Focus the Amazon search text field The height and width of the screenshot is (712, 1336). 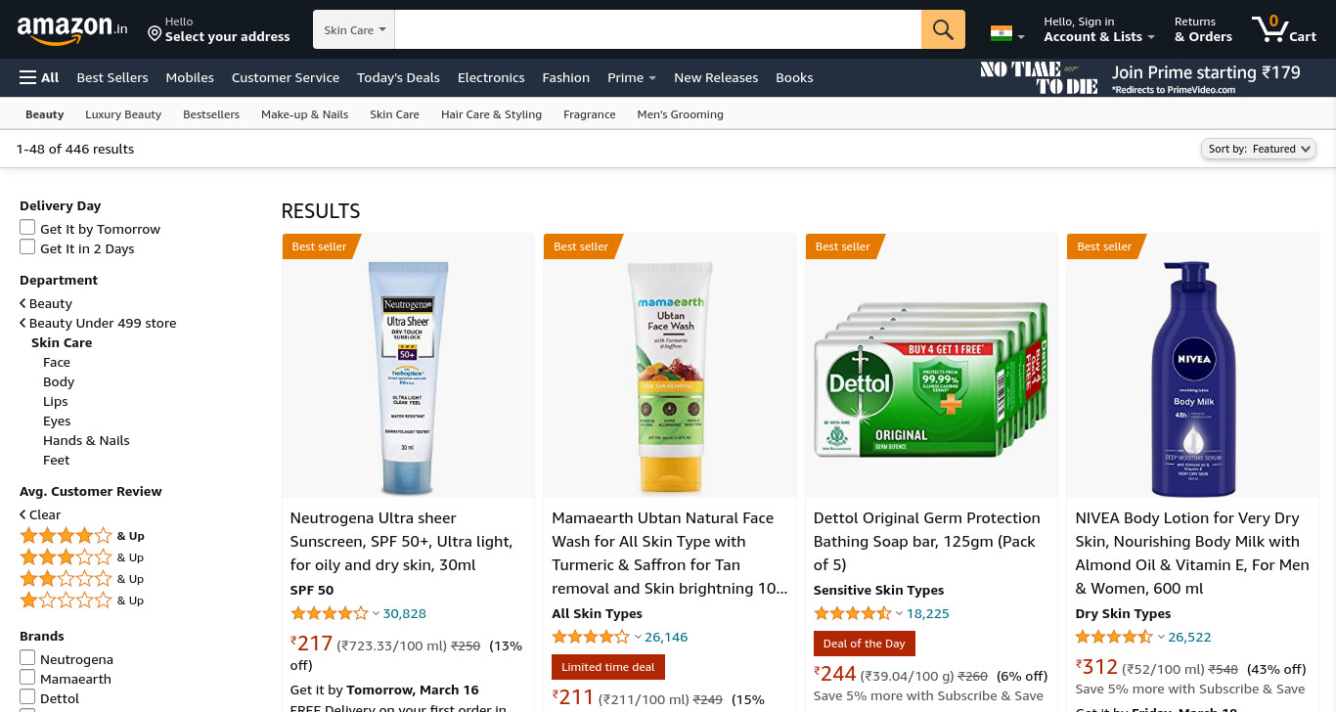(658, 29)
